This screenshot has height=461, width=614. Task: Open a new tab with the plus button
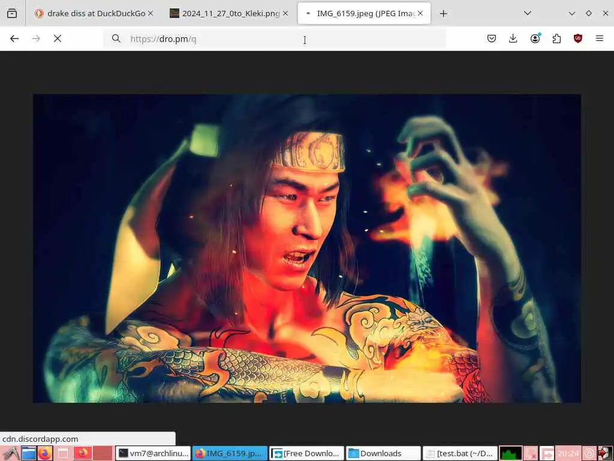click(443, 14)
